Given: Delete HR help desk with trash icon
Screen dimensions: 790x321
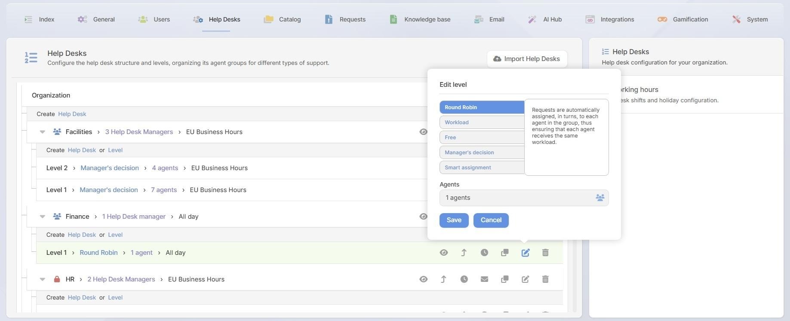Looking at the screenshot, I should (545, 279).
